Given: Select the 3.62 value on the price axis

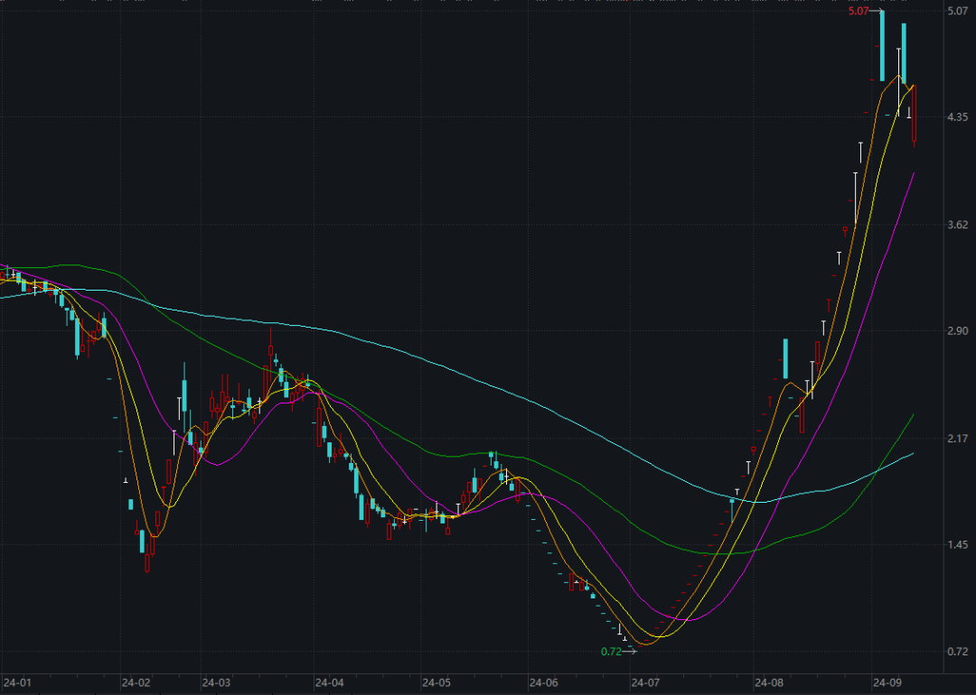Looking at the screenshot, I should [x=957, y=225].
